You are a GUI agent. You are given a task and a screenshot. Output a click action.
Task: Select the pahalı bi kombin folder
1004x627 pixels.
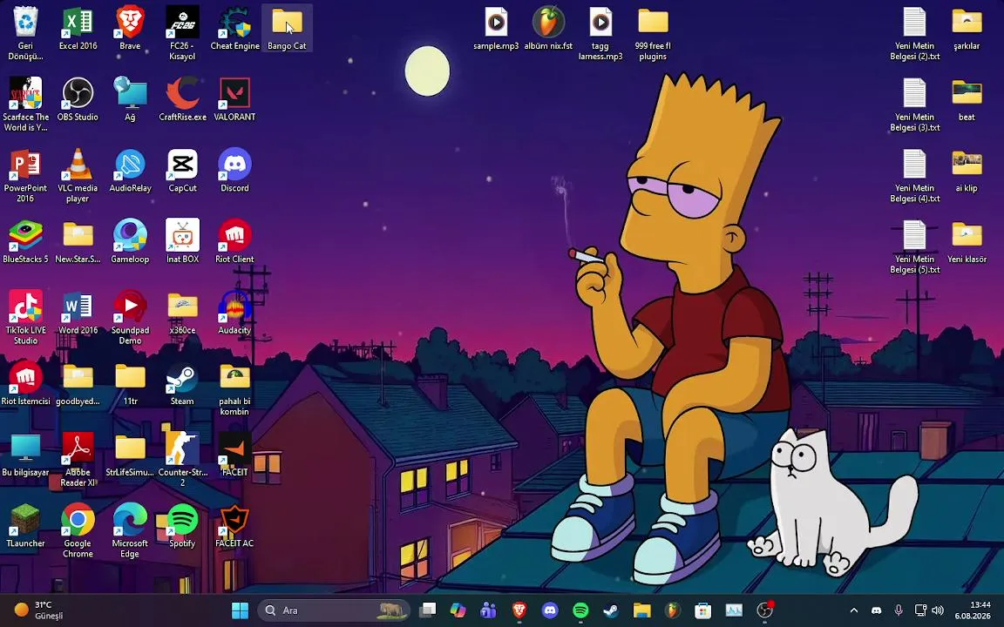tap(235, 388)
